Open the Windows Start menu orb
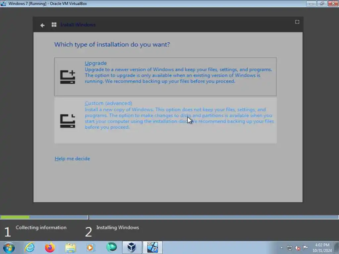Image resolution: width=339 pixels, height=254 pixels. (9, 247)
